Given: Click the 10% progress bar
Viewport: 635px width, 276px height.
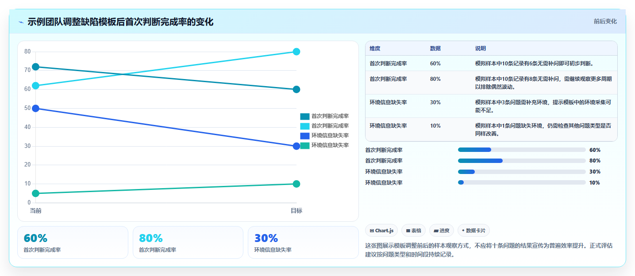Looking at the screenshot, I should coord(522,182).
